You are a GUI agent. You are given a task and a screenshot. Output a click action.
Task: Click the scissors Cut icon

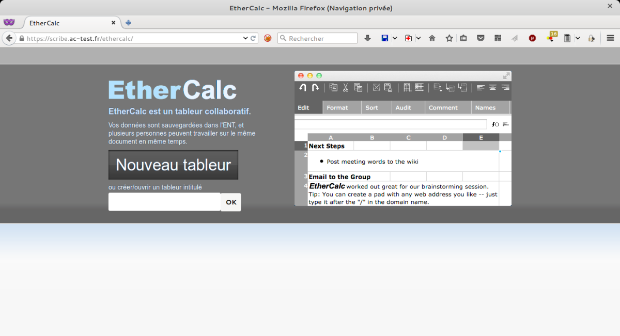pyautogui.click(x=346, y=88)
